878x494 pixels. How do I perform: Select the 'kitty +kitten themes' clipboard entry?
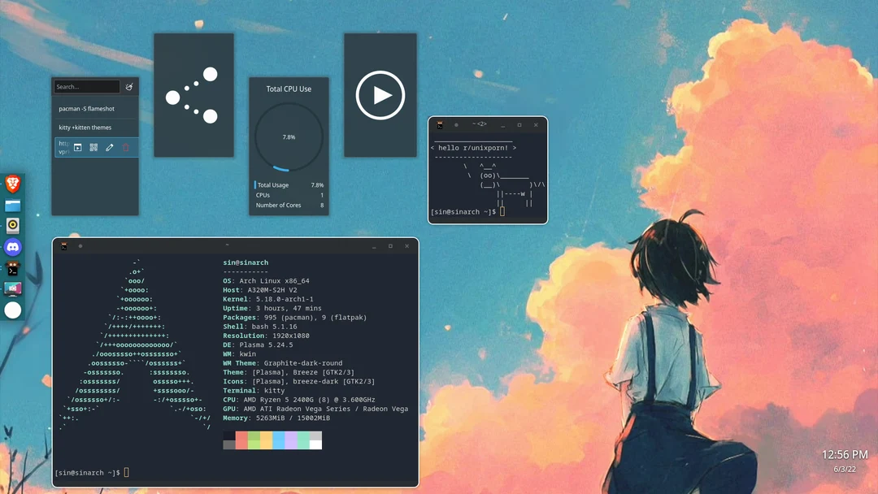pos(86,127)
